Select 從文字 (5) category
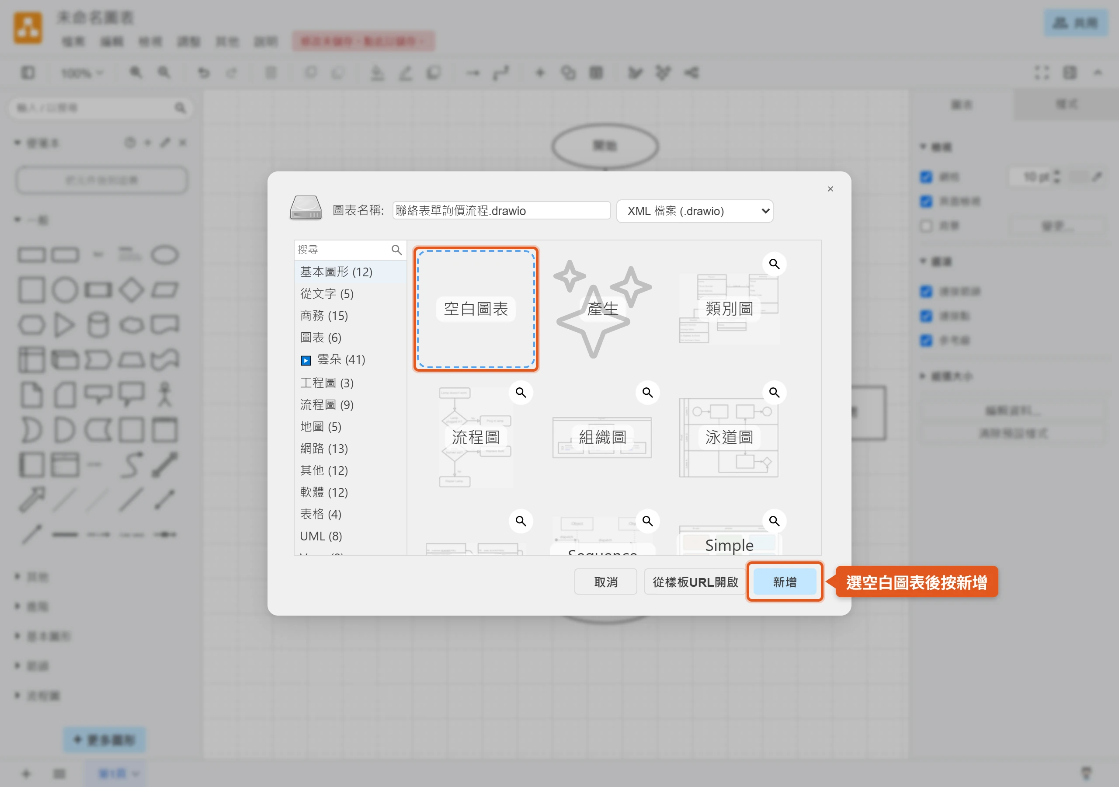This screenshot has width=1119, height=787. point(350,293)
